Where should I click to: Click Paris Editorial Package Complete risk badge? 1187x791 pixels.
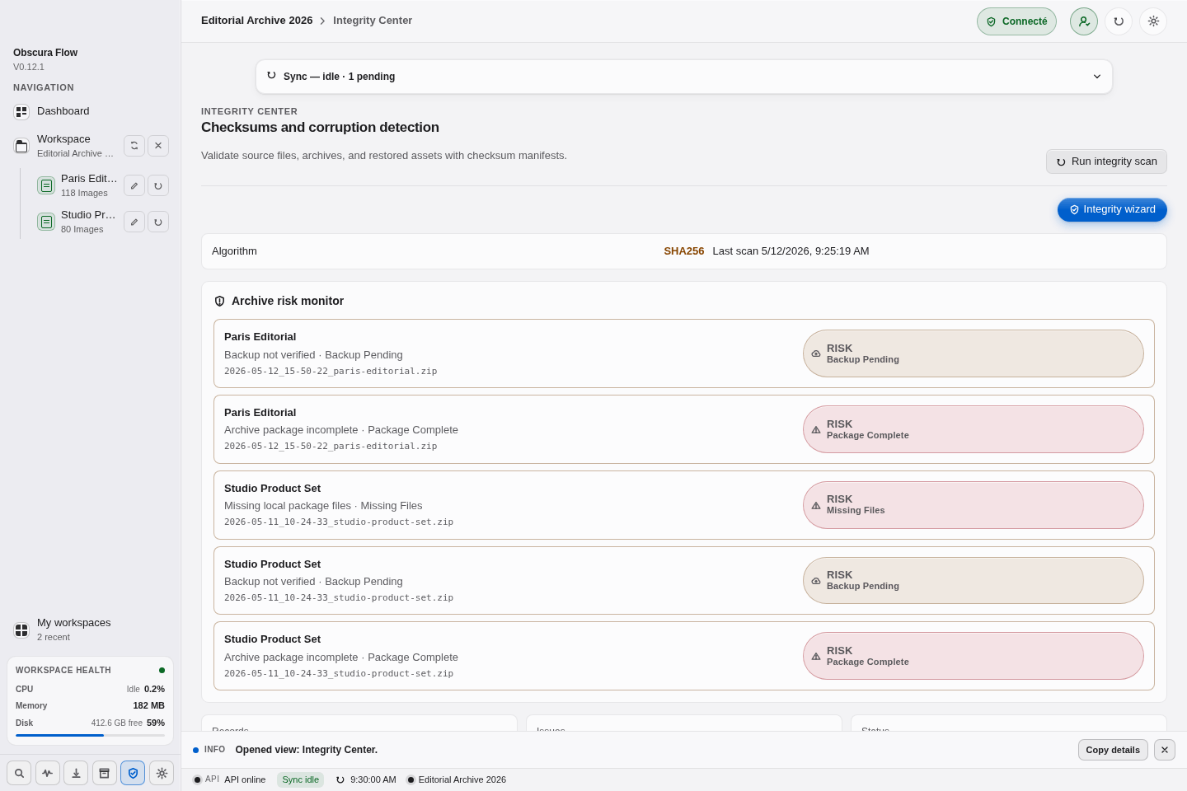click(x=974, y=429)
